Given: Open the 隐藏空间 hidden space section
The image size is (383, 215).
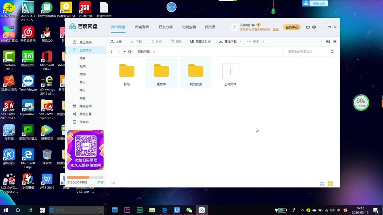Looking at the screenshot, I should point(85,106).
